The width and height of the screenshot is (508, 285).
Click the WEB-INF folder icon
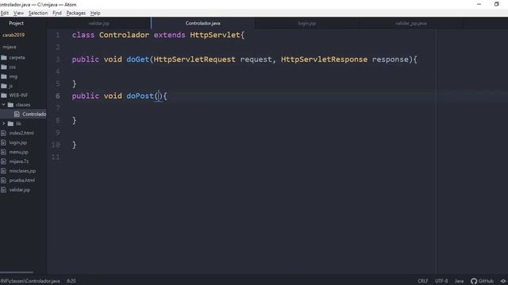click(x=4, y=95)
